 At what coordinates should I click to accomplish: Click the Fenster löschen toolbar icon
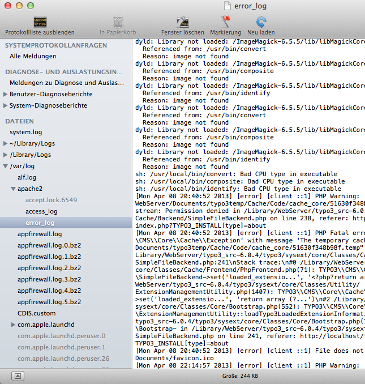(182, 22)
